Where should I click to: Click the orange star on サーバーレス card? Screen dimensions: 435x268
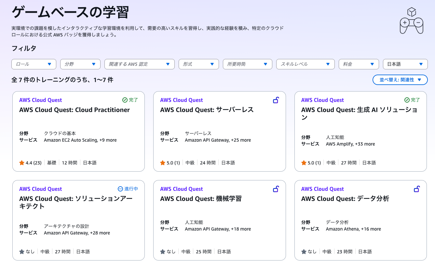tap(163, 163)
